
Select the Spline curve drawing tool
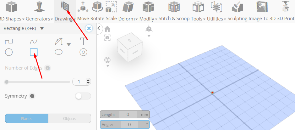[34, 42]
